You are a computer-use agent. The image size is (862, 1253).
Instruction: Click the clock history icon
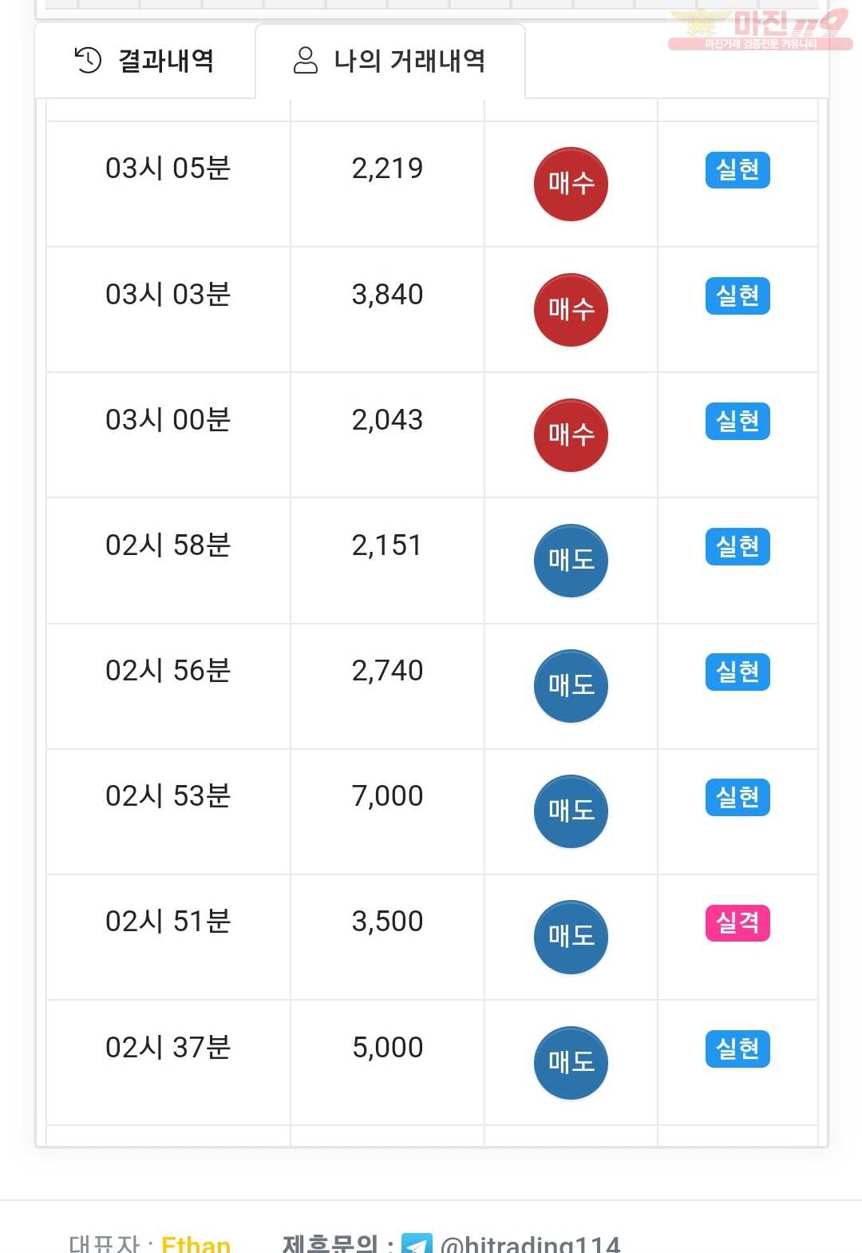[x=88, y=60]
